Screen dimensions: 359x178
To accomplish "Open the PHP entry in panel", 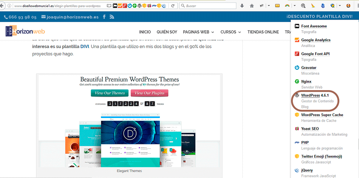I will (305, 142).
